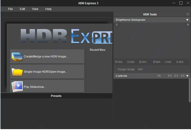Maximize the HDR Express 3 window
The height and width of the screenshot is (134, 191).
coord(181,3)
